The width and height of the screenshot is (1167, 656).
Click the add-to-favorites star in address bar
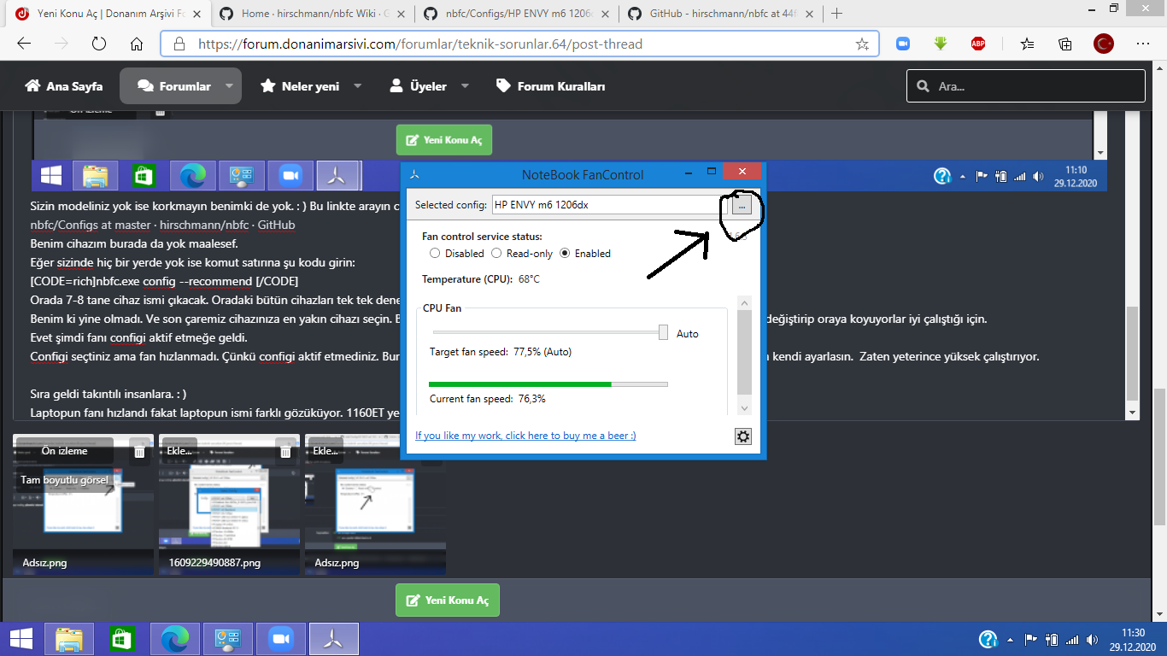click(862, 44)
